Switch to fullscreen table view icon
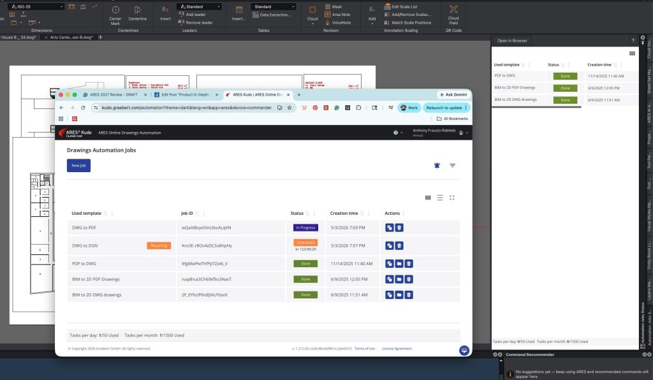 click(x=452, y=198)
